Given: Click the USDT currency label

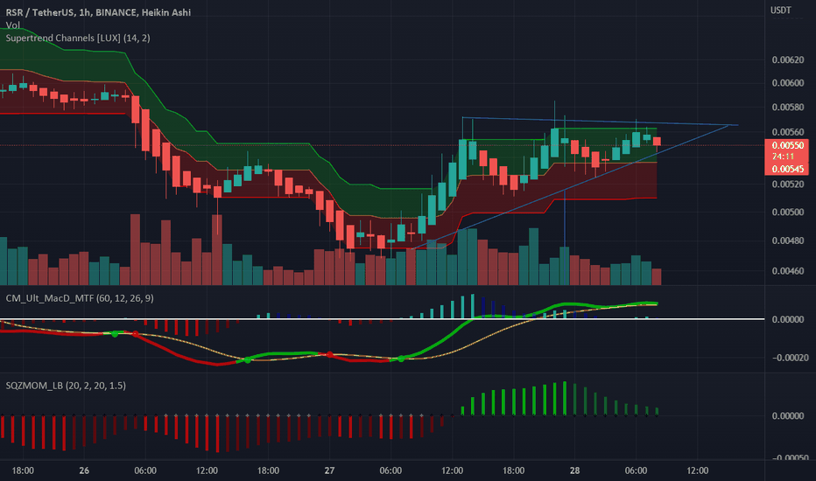Looking at the screenshot, I should pos(781,10).
